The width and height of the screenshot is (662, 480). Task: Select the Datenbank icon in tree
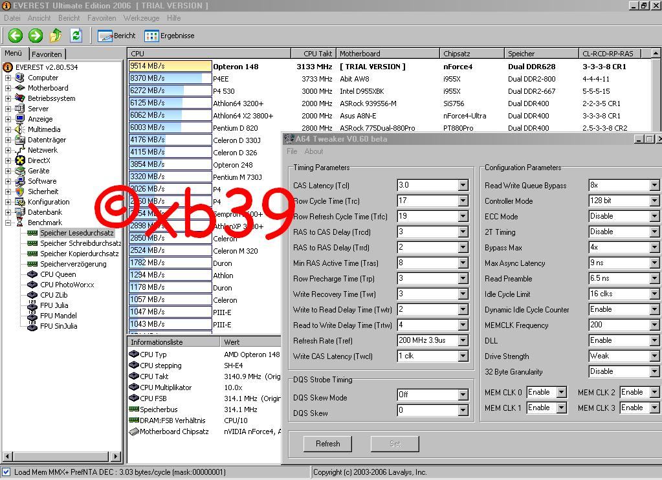coord(20,212)
